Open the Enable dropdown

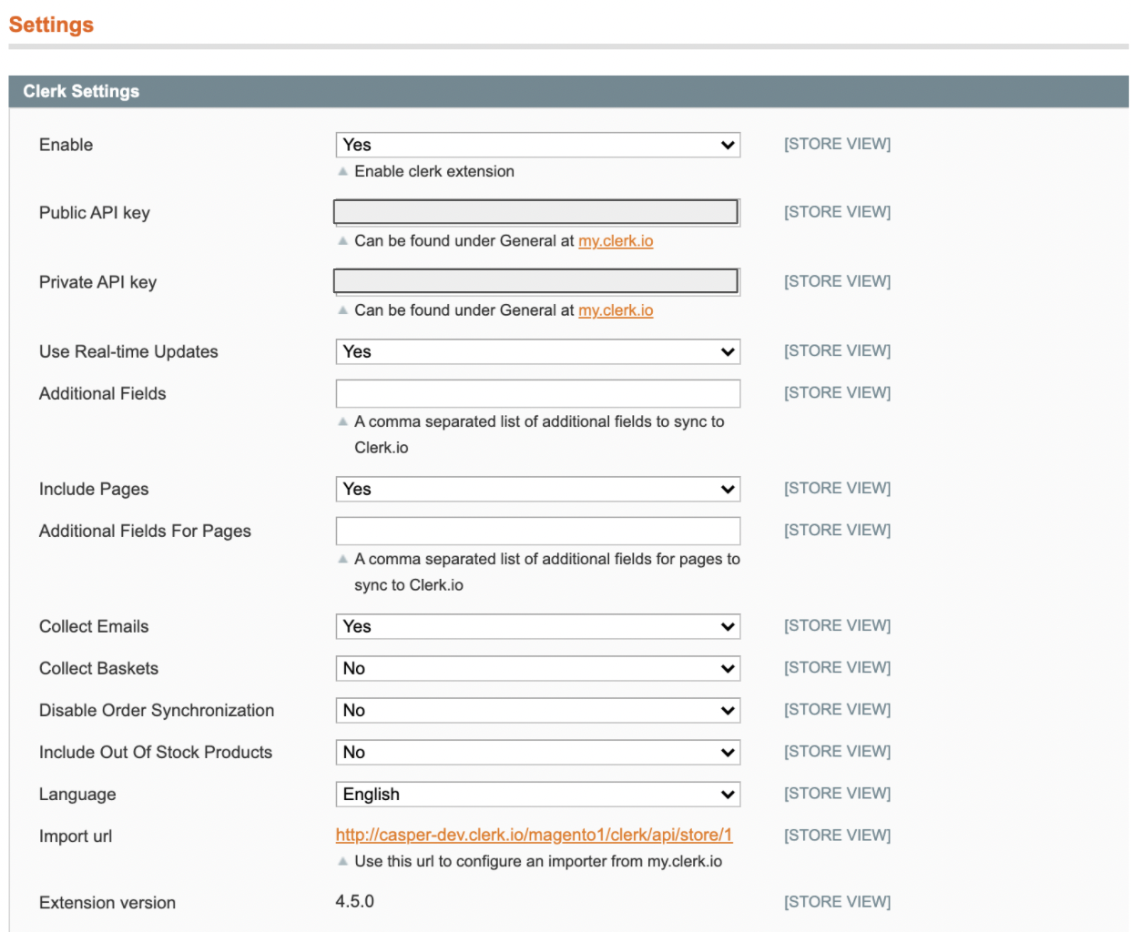[537, 145]
